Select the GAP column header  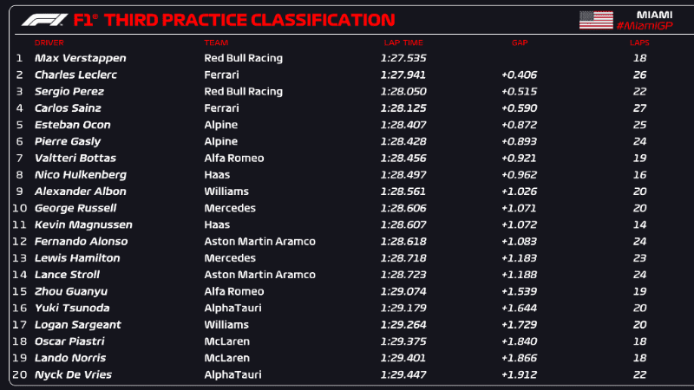[x=520, y=42]
